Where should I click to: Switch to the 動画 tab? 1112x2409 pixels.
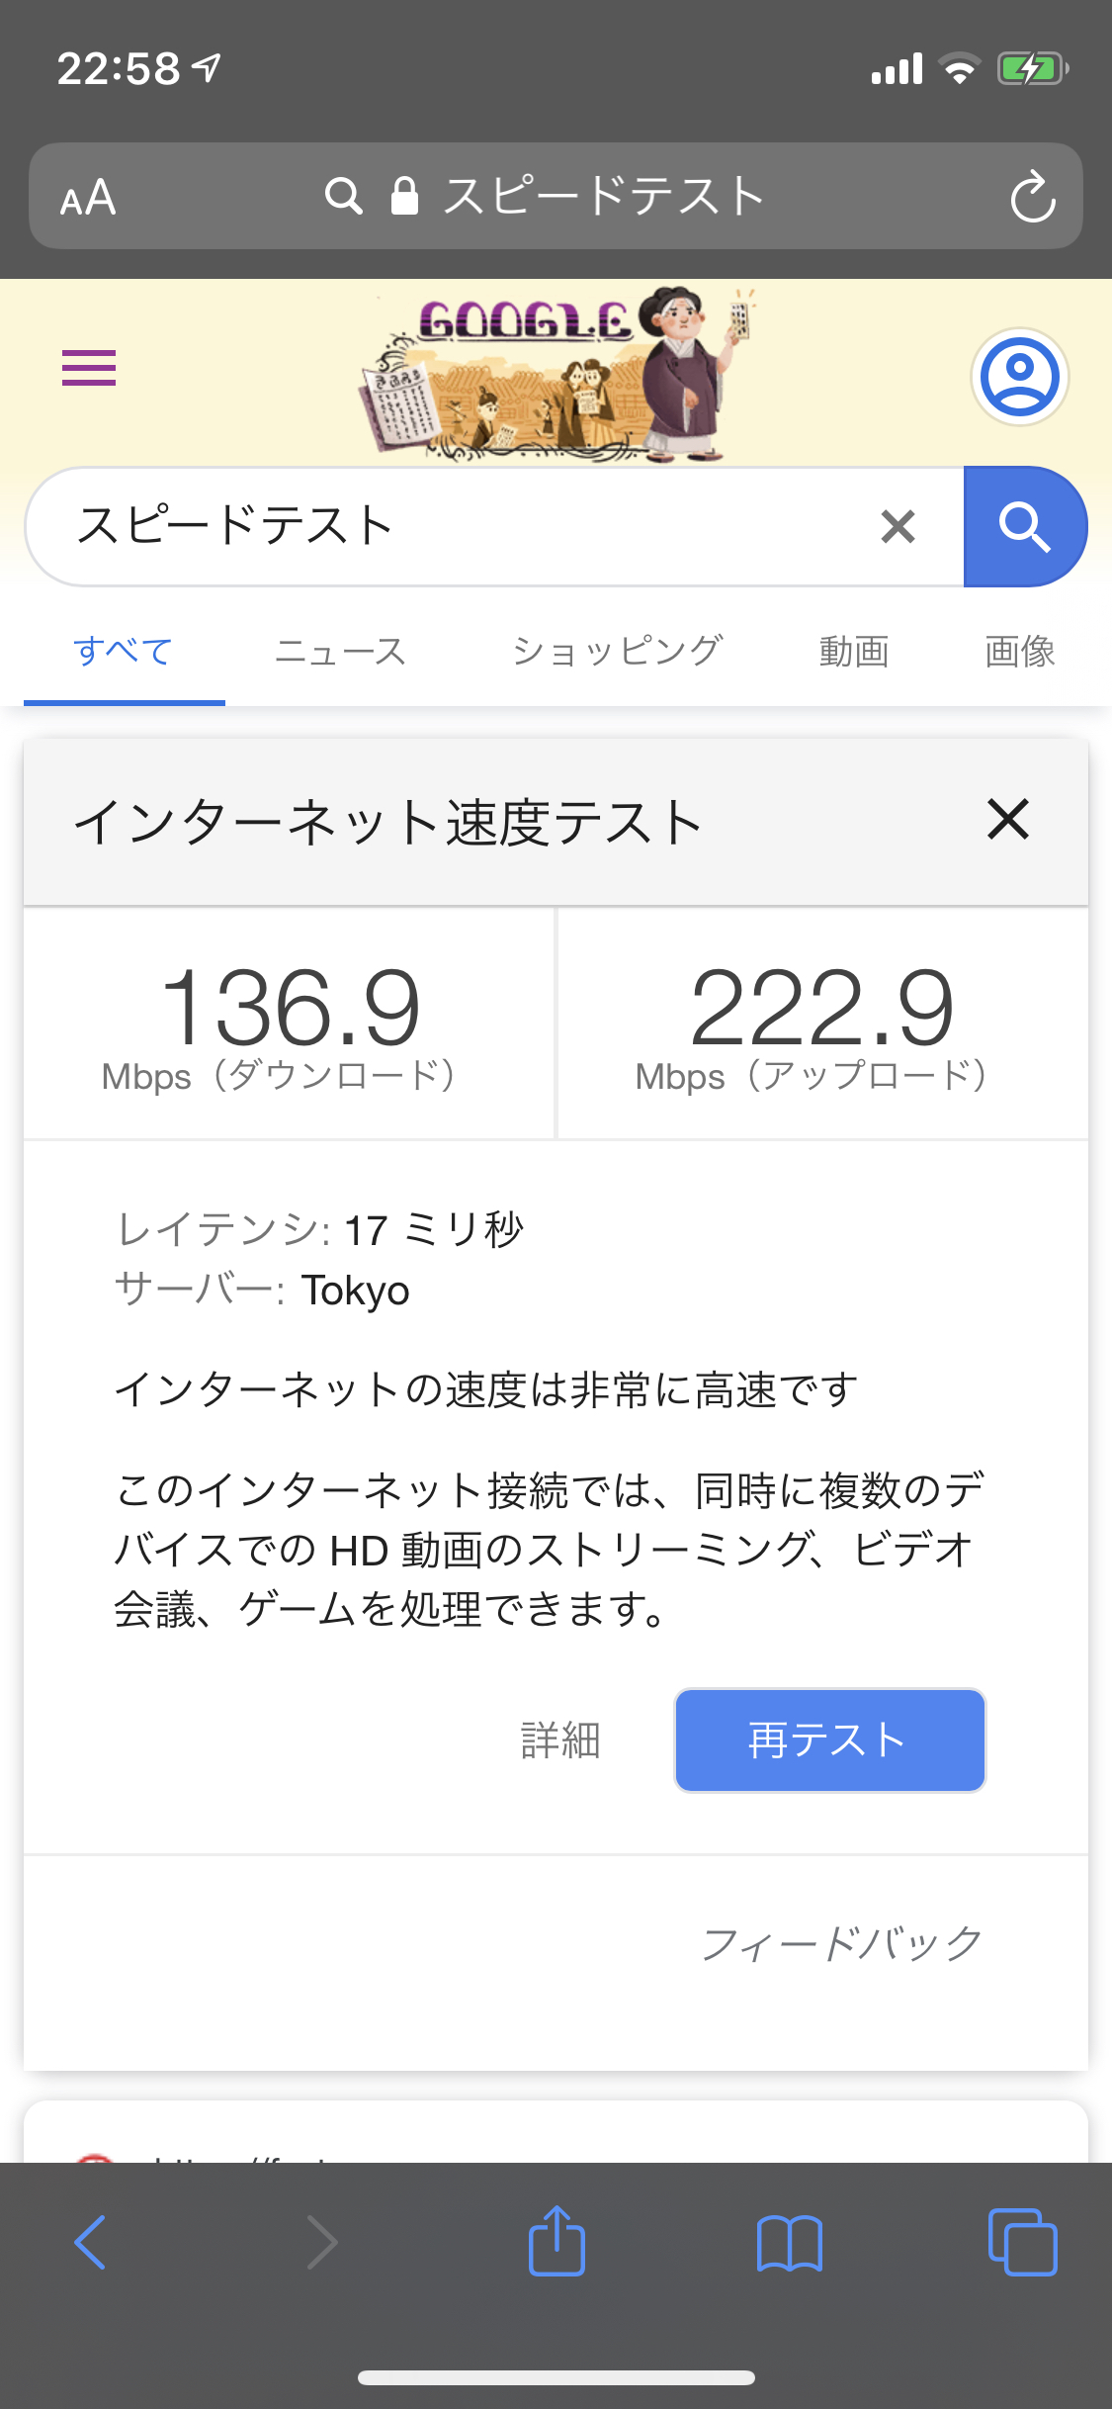[x=854, y=652]
